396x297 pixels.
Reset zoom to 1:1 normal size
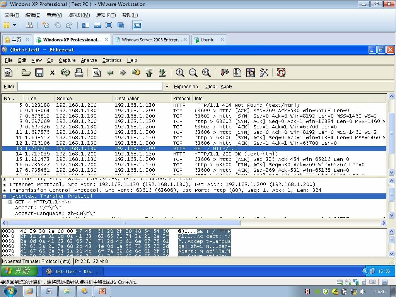[207, 73]
